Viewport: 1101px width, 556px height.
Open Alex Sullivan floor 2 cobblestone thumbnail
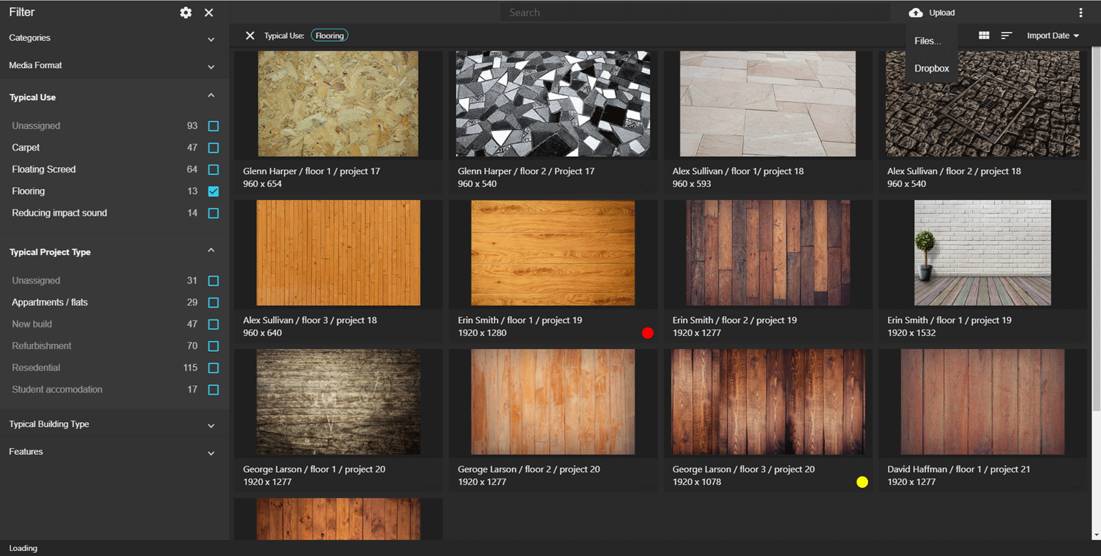point(983,104)
